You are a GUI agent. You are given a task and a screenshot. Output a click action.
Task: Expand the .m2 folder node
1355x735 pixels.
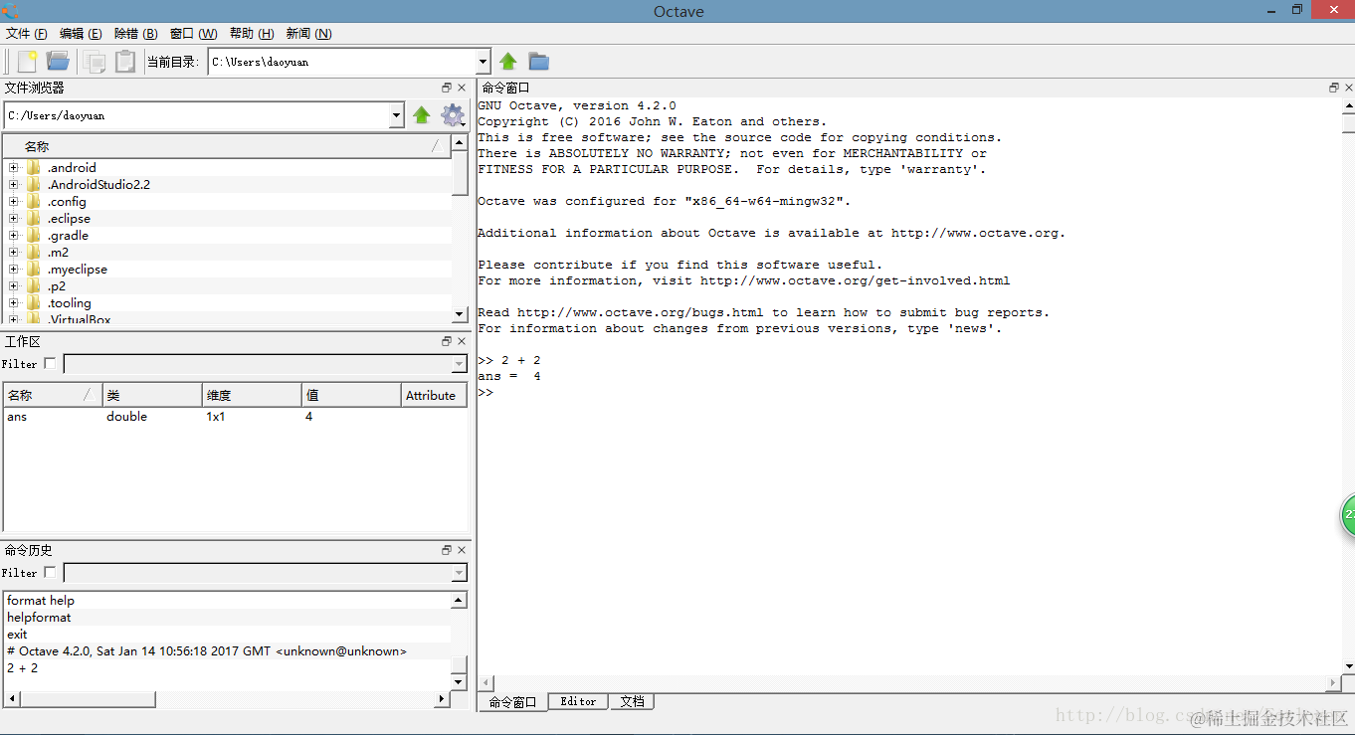coord(14,252)
